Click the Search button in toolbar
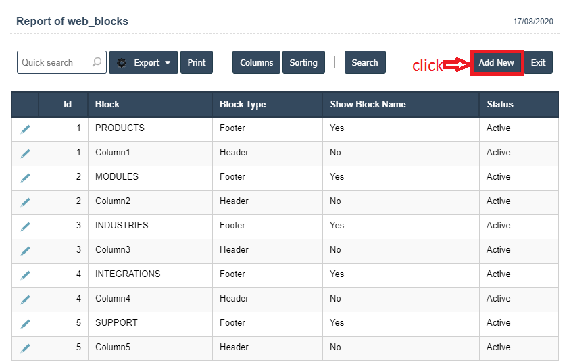The height and width of the screenshot is (361, 571). coord(365,62)
